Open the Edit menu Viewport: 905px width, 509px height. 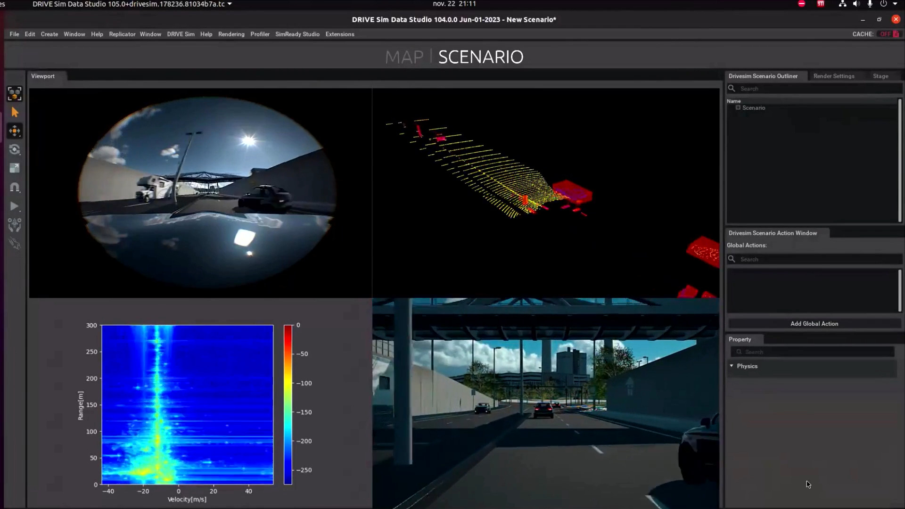(30, 34)
